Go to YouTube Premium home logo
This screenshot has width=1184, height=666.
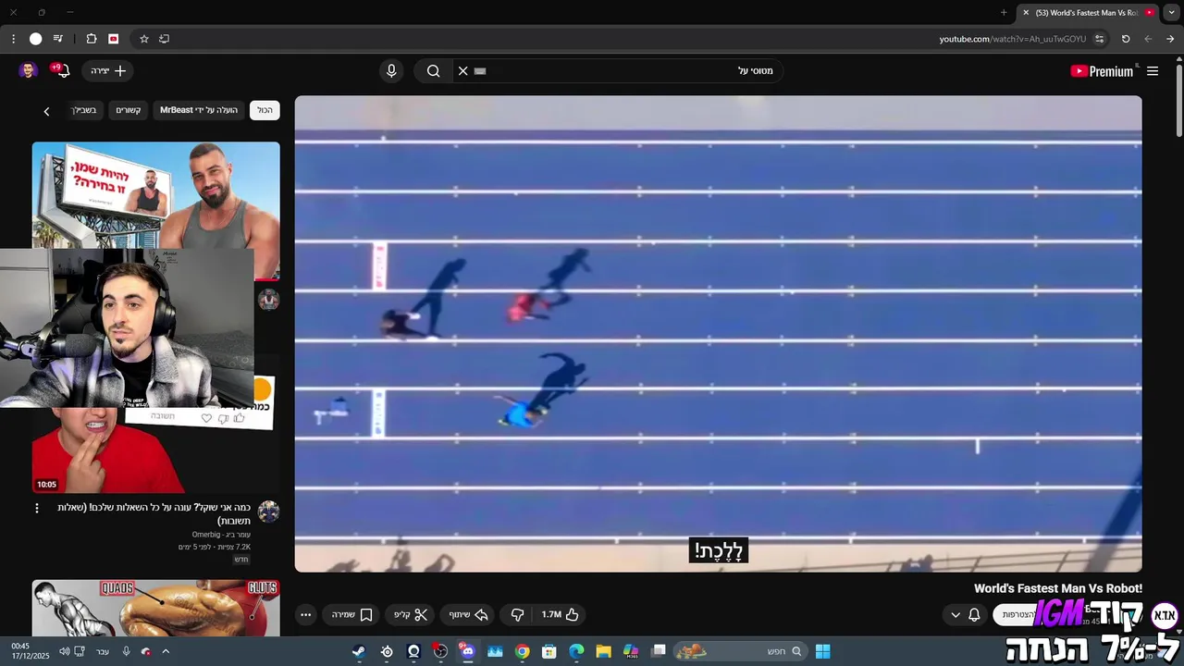[1102, 71]
